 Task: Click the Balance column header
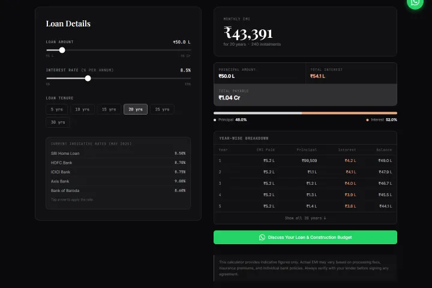384,150
